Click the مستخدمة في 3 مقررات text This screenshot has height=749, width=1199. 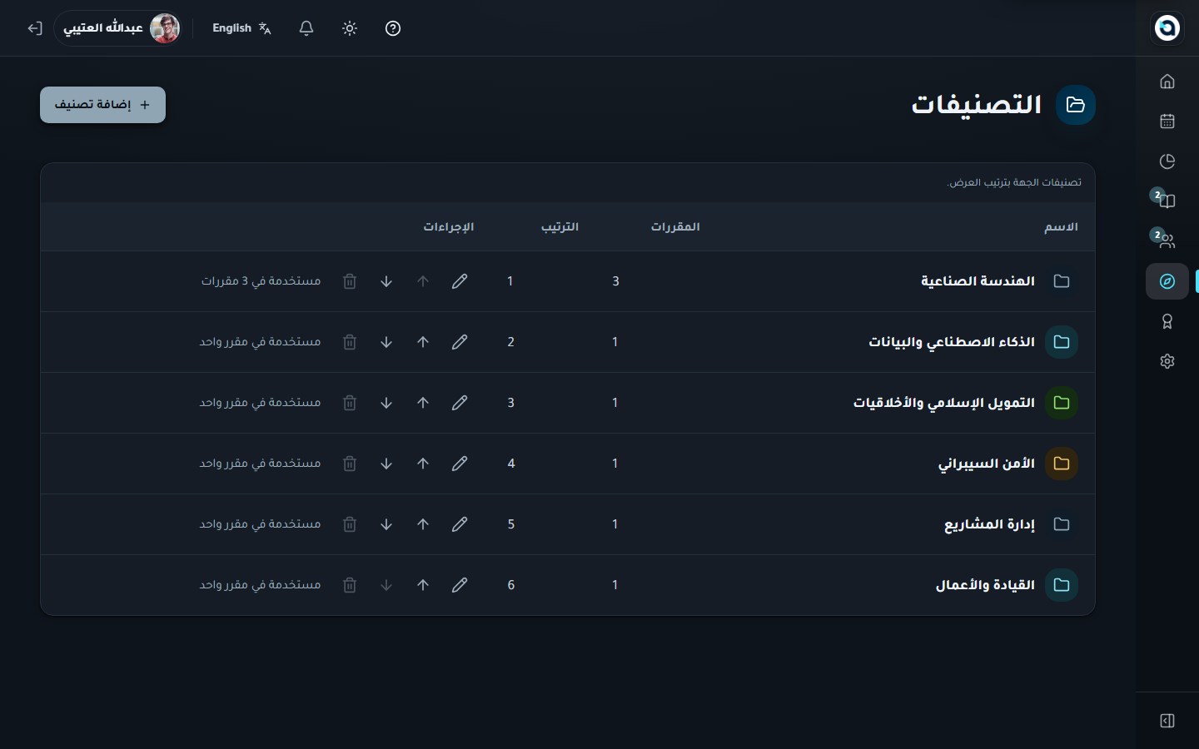[261, 281]
